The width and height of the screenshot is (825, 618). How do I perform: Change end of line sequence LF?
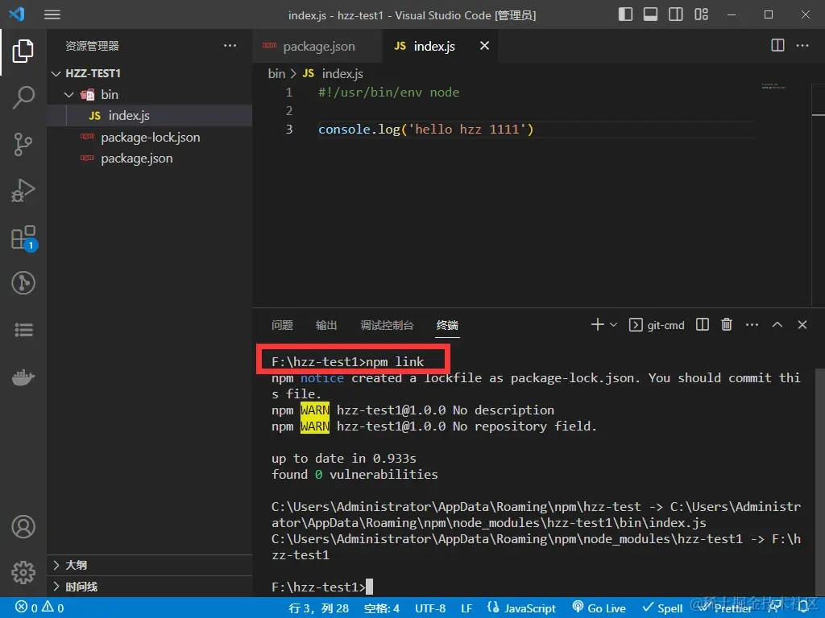coord(466,608)
